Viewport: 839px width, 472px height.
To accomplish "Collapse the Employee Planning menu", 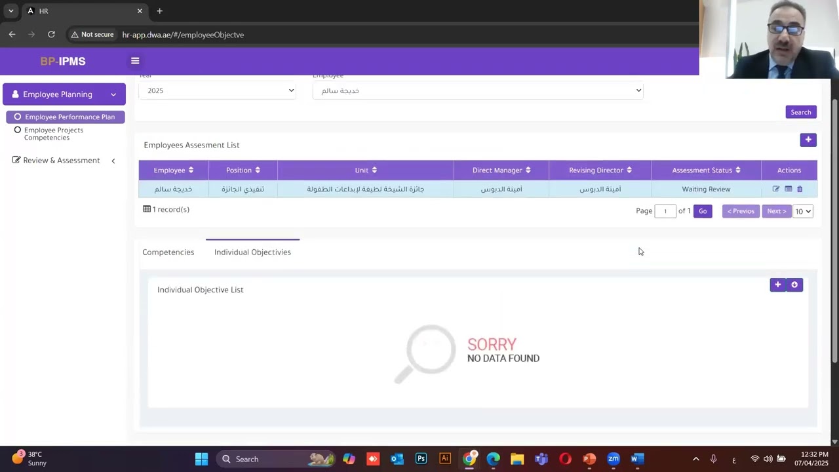I will tap(64, 94).
